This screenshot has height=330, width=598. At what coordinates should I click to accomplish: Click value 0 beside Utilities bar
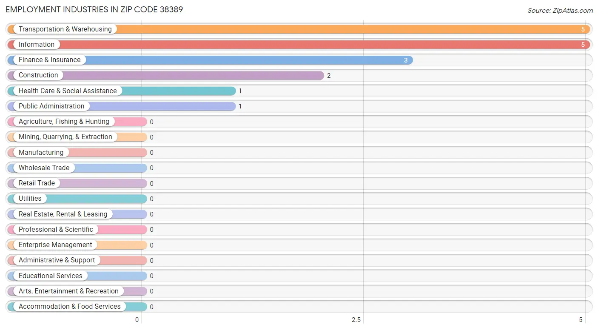pyautogui.click(x=152, y=199)
